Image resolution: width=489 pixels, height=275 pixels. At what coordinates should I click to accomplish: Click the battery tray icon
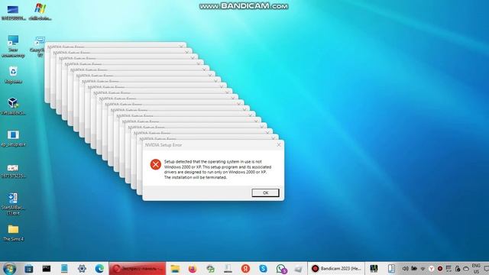click(414, 268)
